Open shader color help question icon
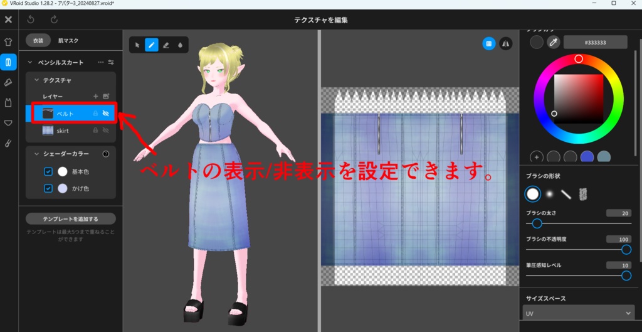 click(x=105, y=154)
